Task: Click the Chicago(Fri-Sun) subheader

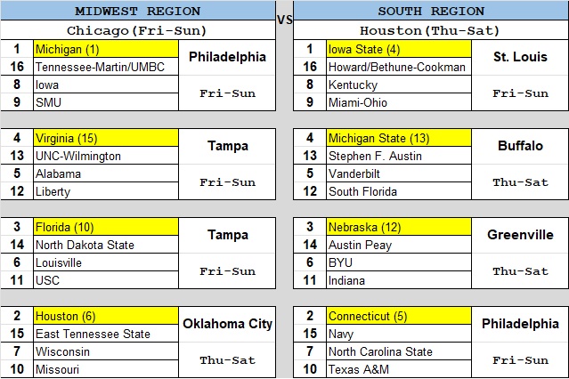Action: pos(138,29)
